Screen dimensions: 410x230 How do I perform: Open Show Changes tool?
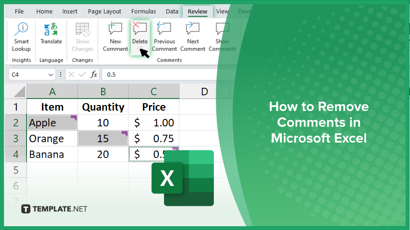(82, 37)
